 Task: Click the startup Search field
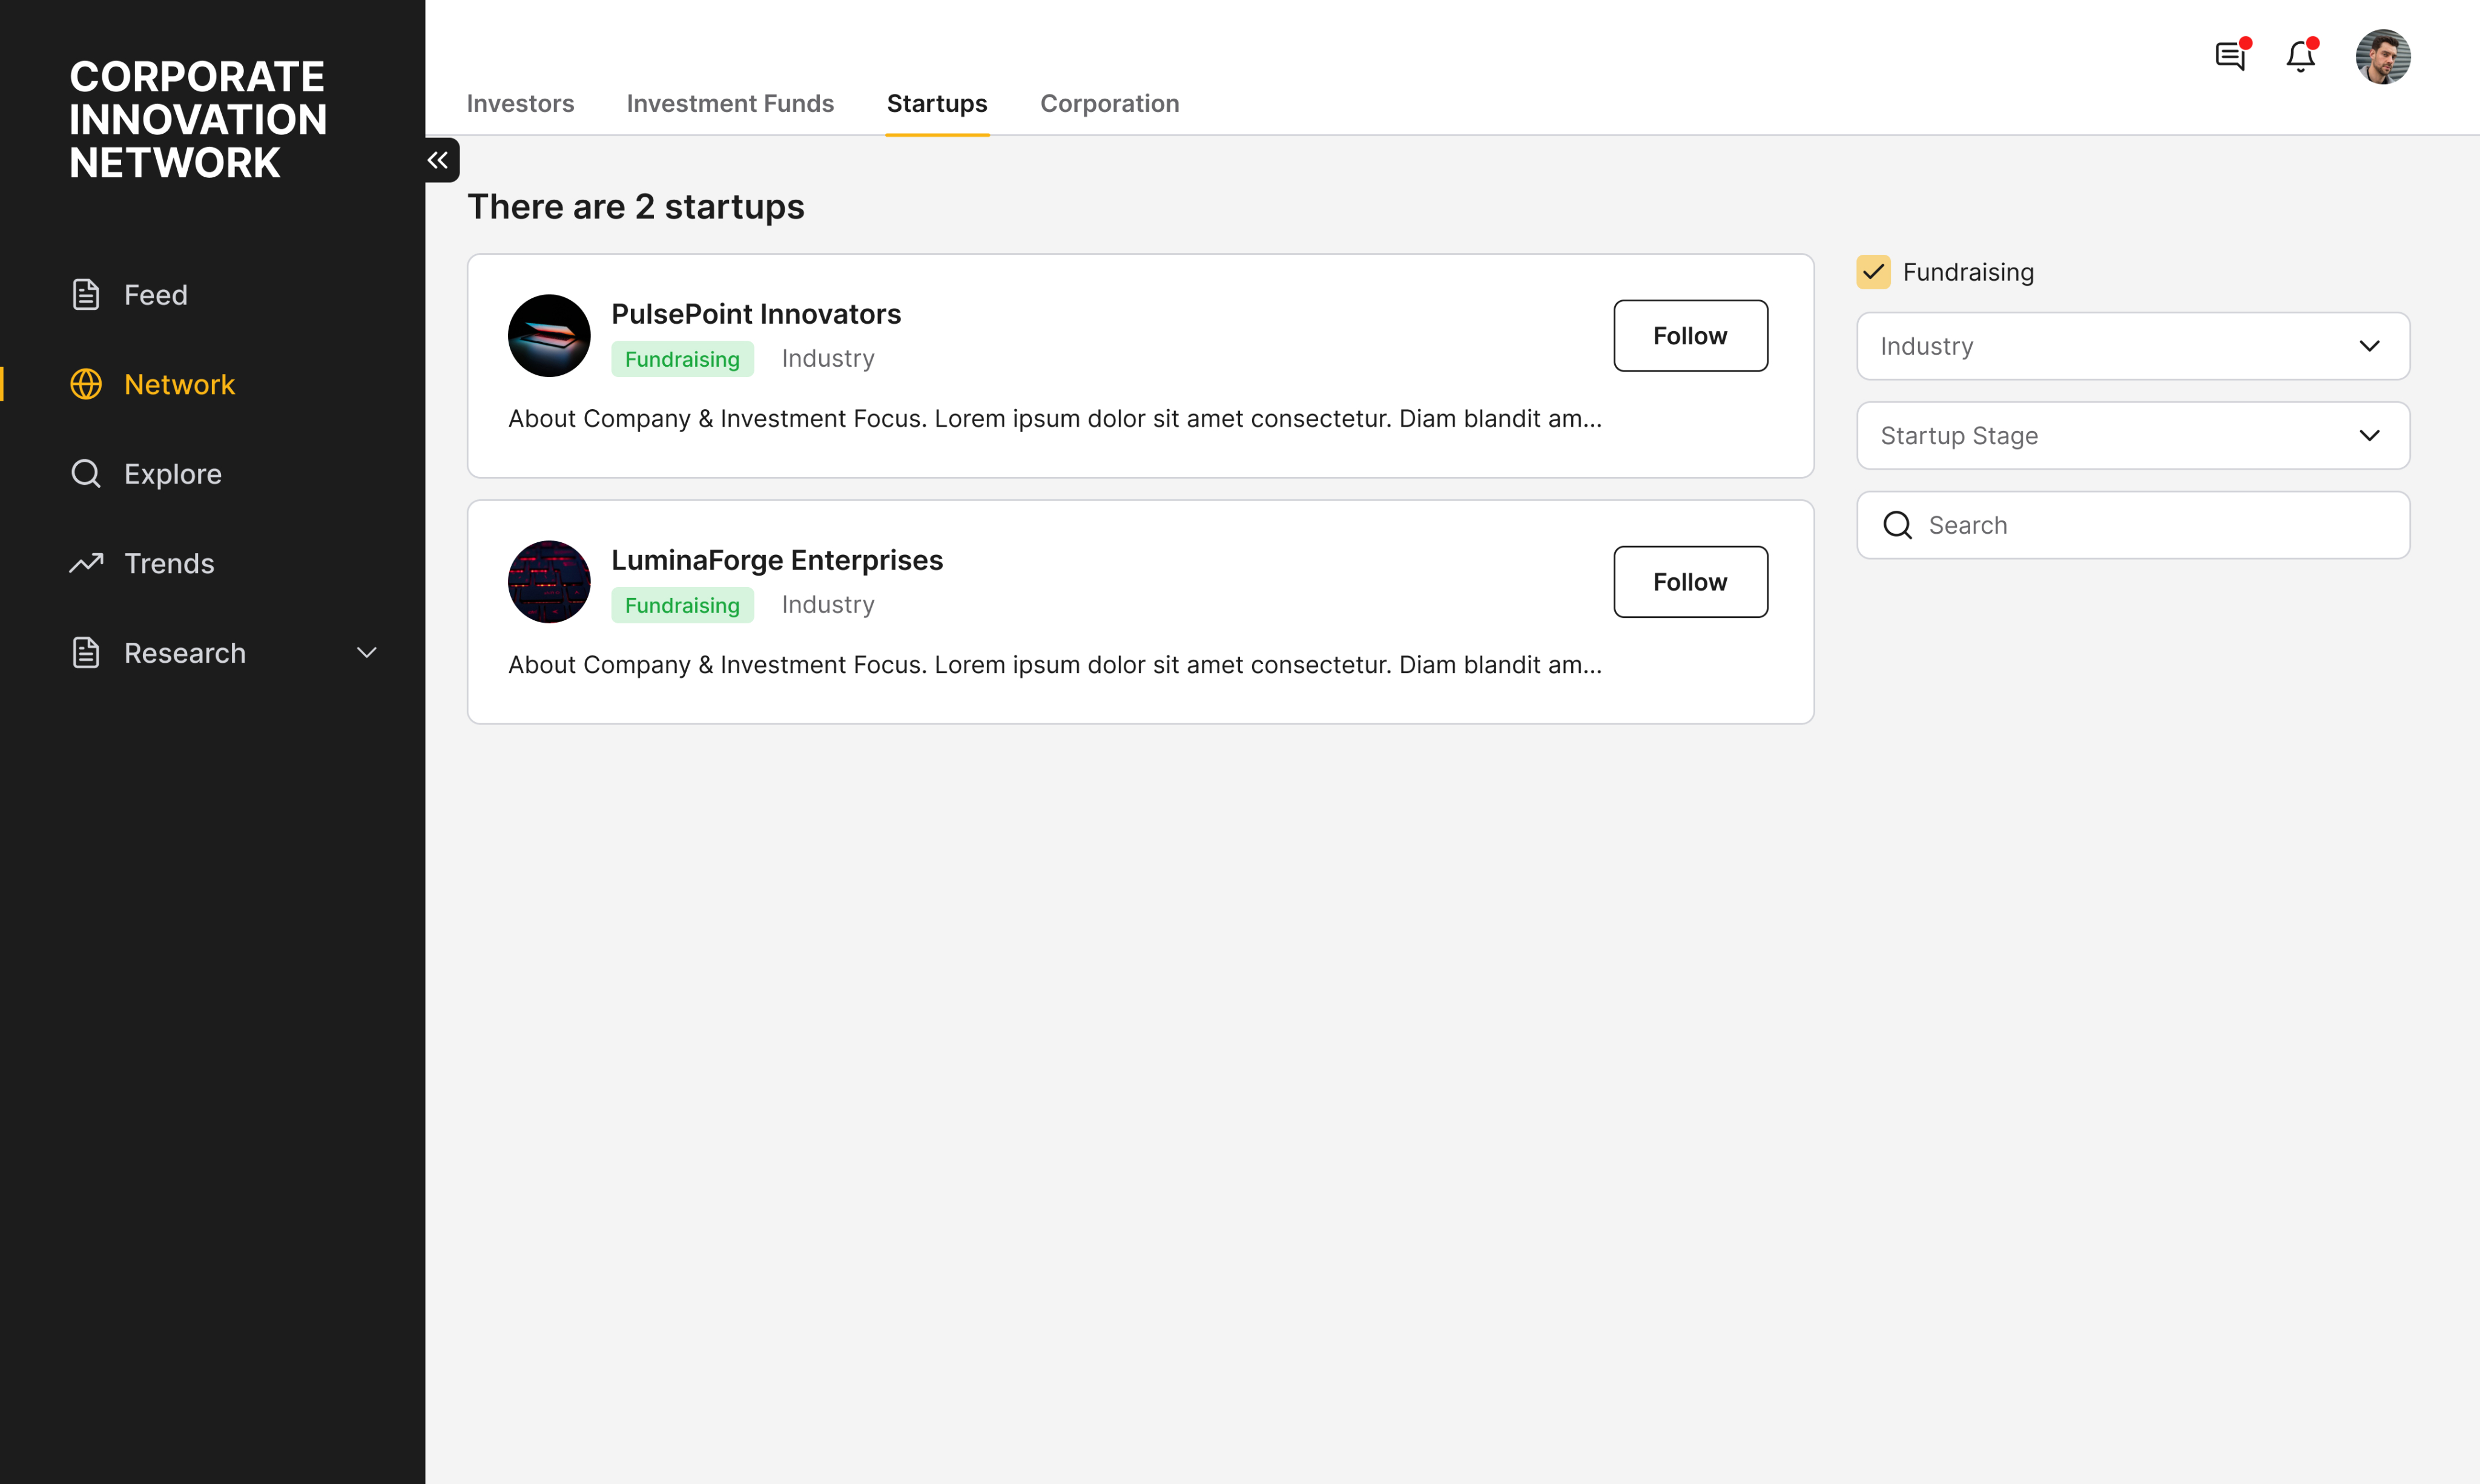coord(2151,525)
